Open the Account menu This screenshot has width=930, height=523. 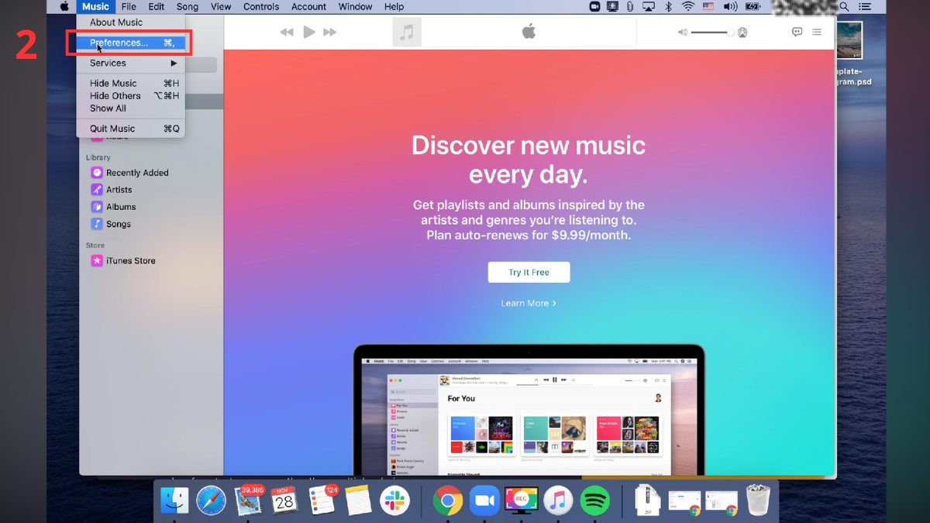pos(309,7)
